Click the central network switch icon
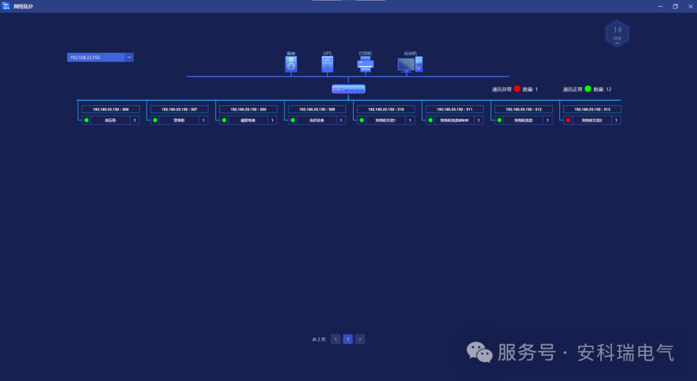This screenshot has height=381, width=697. click(348, 88)
